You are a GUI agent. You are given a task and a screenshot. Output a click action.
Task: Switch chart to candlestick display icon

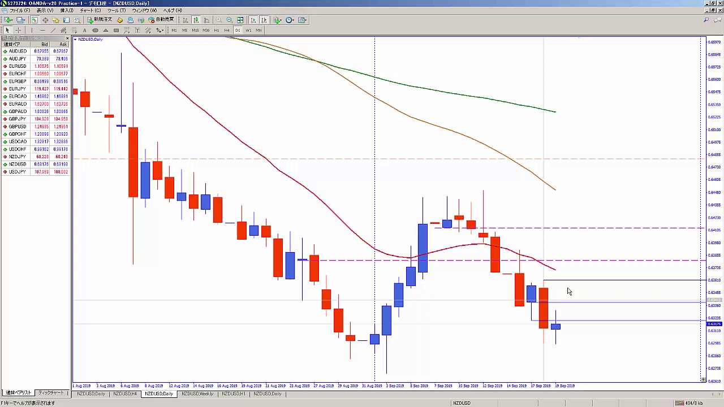click(x=196, y=20)
